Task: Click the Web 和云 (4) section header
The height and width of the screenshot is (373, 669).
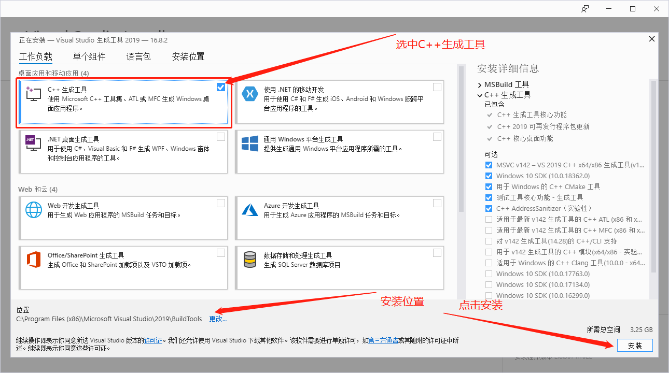Action: 38,189
